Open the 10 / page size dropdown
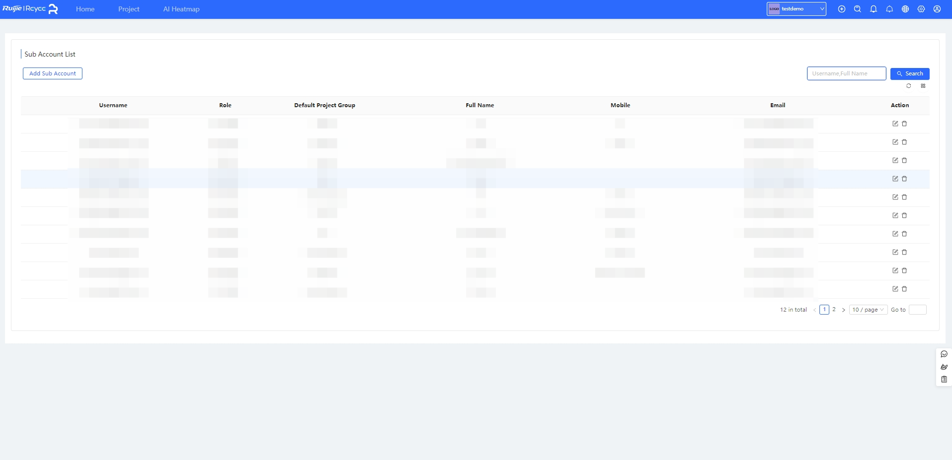Viewport: 952px width, 460px height. coord(868,310)
